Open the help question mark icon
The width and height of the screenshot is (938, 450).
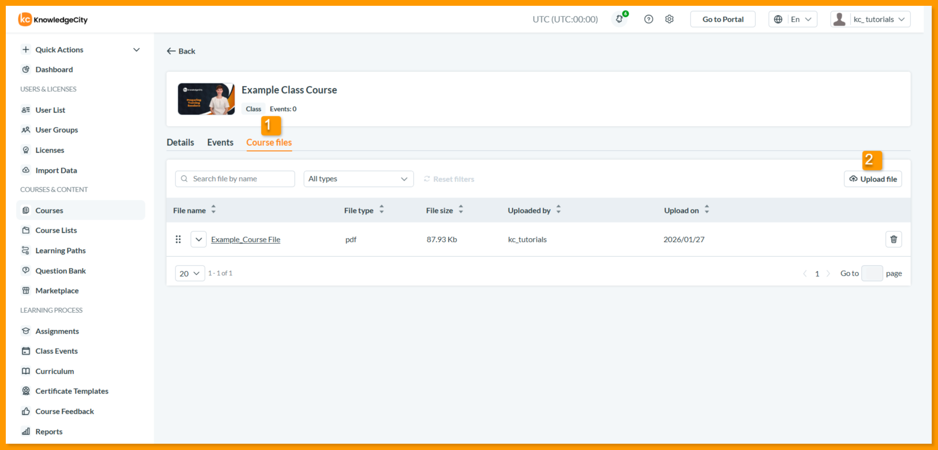point(649,19)
